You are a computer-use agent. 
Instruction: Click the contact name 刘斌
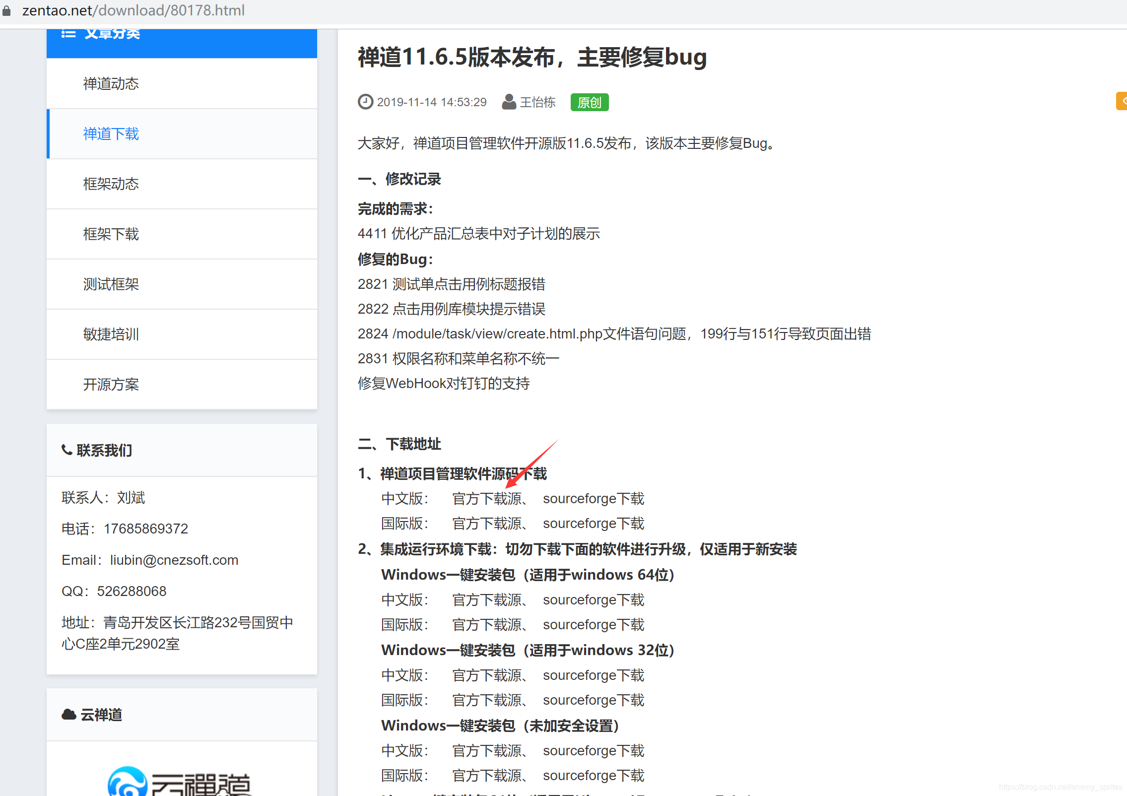point(131,498)
